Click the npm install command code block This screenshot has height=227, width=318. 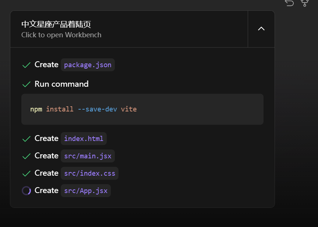coord(142,109)
